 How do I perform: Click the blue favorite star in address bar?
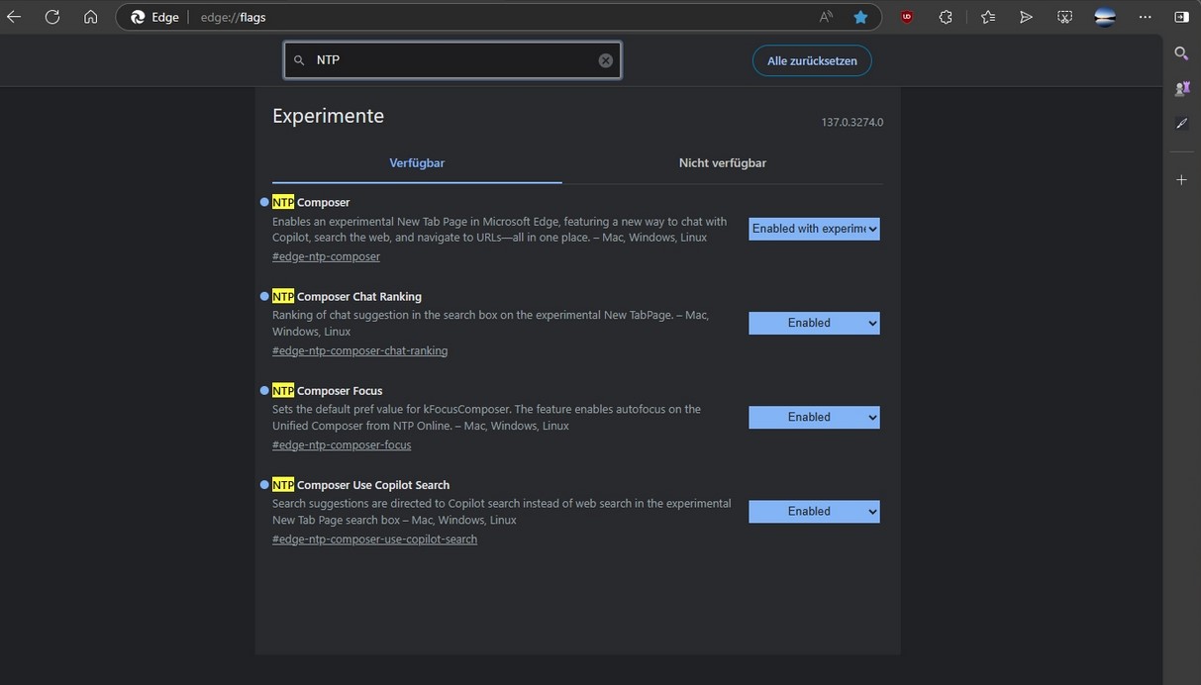pos(860,17)
